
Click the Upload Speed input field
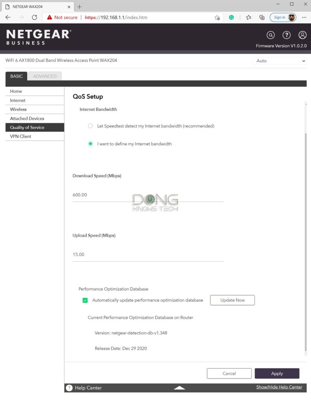tap(148, 254)
